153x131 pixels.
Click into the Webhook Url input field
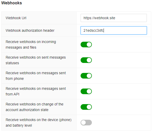114,18
